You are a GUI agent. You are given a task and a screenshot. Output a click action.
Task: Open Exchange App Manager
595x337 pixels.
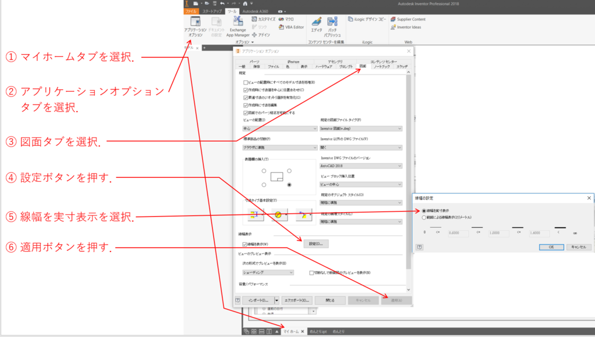pos(238,27)
